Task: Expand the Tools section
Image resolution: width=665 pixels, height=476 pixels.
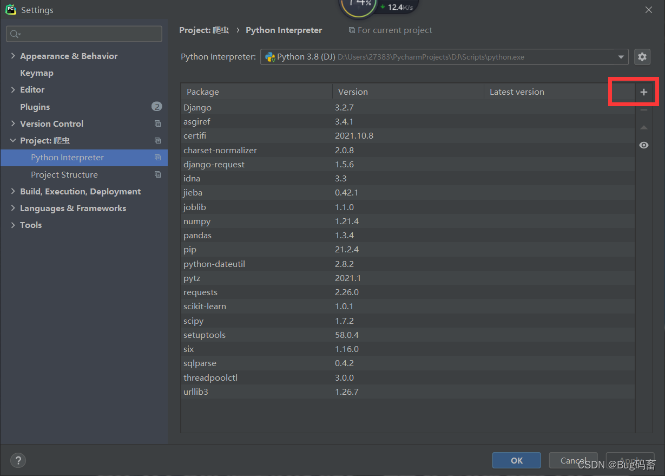Action: pyautogui.click(x=13, y=225)
